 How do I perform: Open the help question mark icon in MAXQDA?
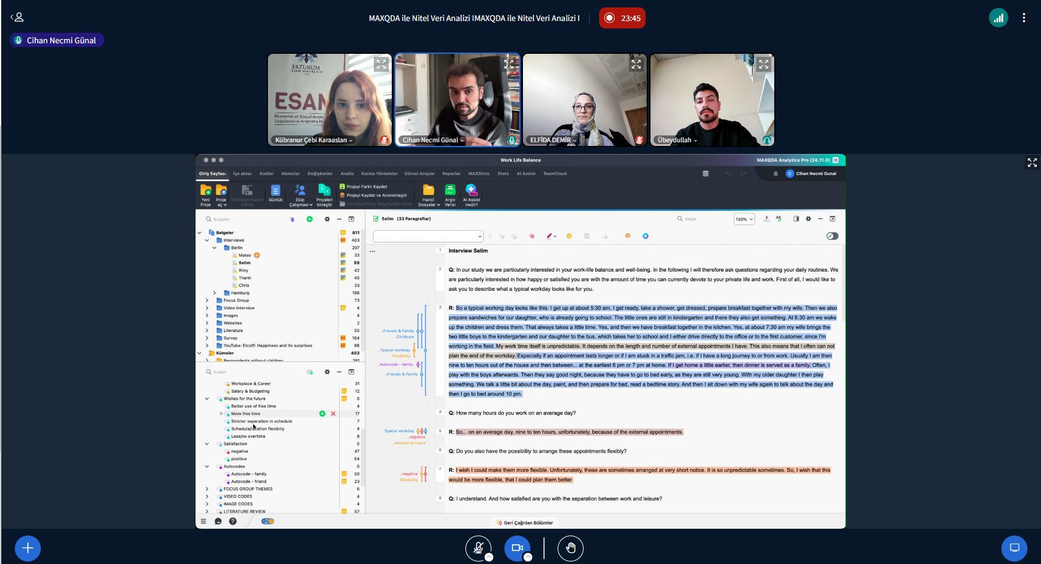click(233, 521)
